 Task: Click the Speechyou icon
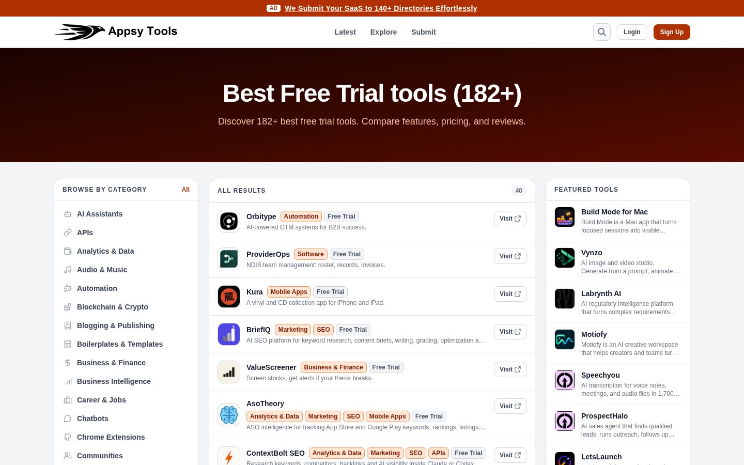point(565,380)
